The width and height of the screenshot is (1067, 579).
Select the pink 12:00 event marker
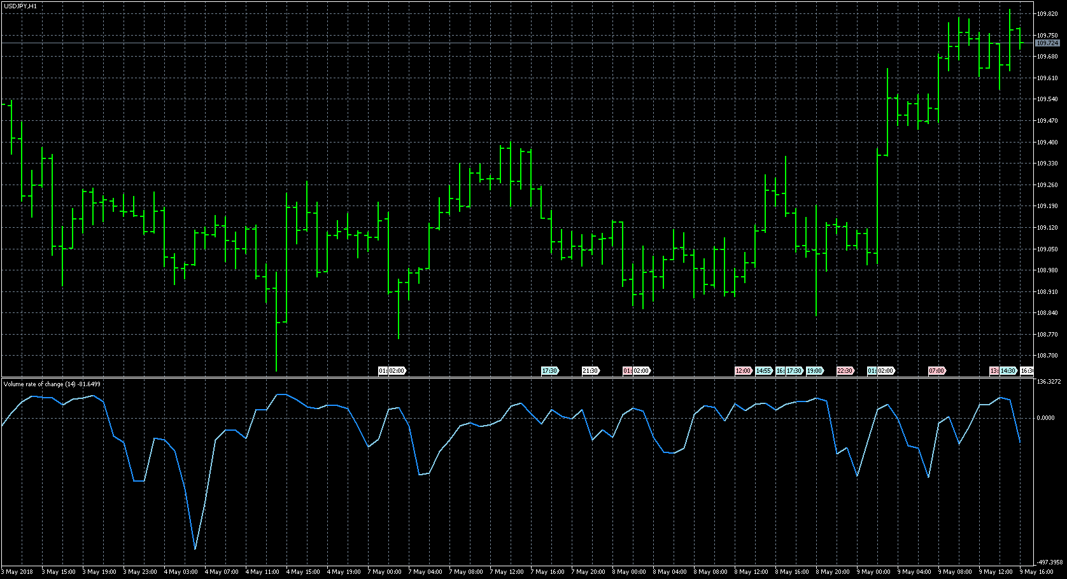pyautogui.click(x=743, y=371)
